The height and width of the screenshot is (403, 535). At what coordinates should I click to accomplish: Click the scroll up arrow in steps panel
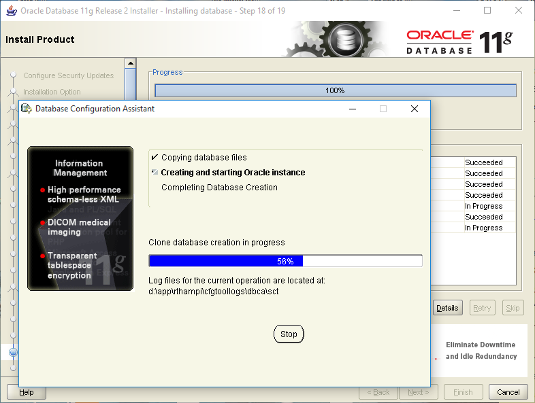130,63
